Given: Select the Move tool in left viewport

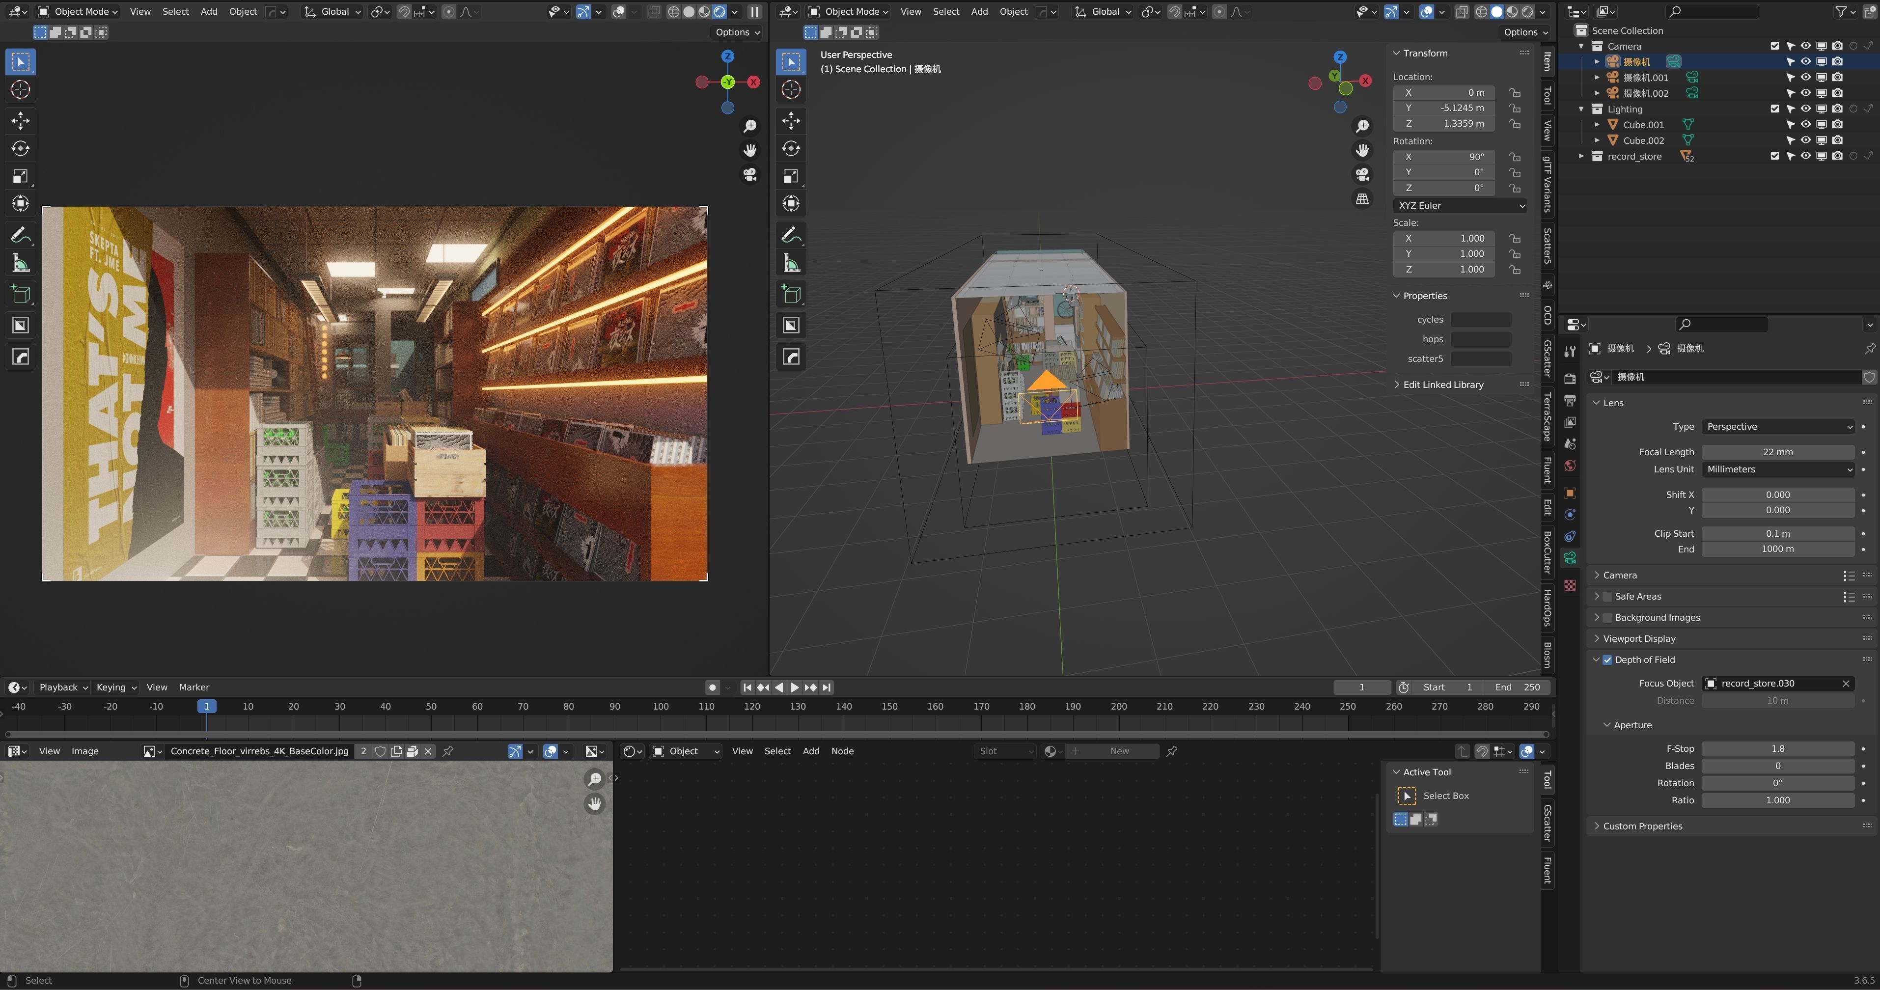Looking at the screenshot, I should (21, 120).
